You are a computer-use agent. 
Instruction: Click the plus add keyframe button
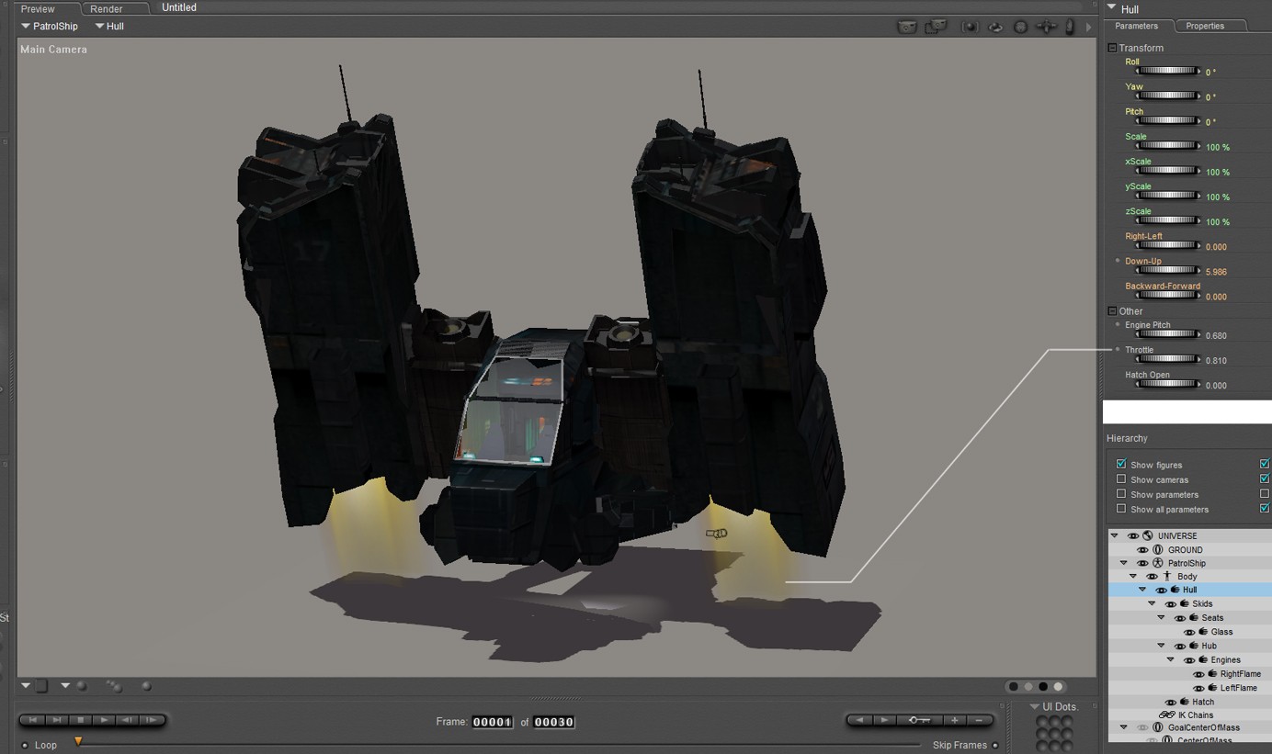pos(955,720)
